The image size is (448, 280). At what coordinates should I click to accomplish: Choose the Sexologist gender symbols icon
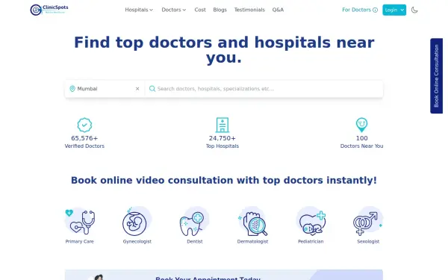point(368,222)
